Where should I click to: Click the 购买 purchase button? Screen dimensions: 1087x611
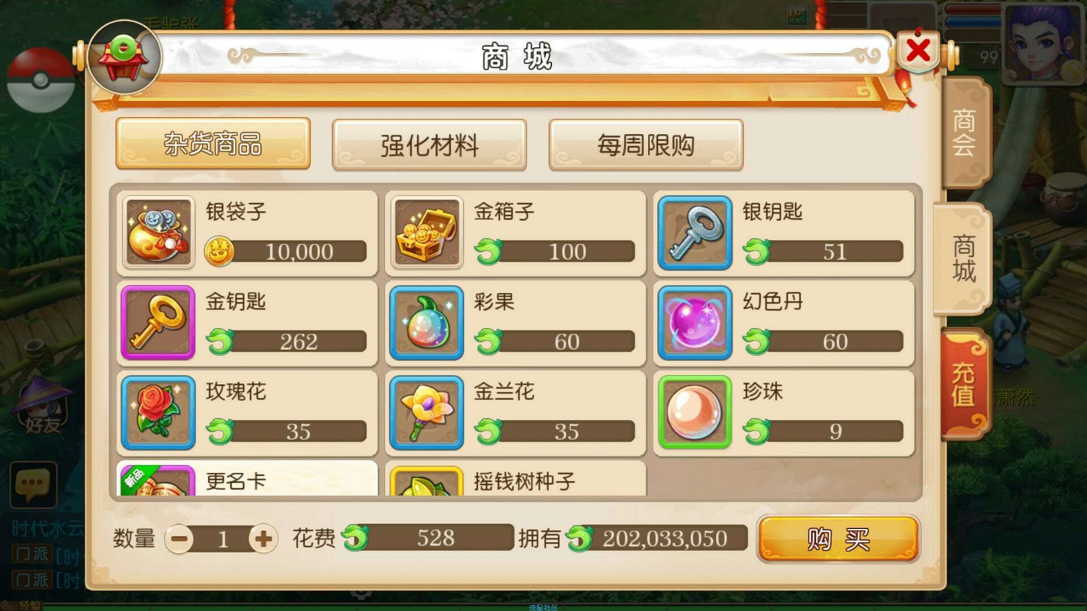tap(838, 539)
